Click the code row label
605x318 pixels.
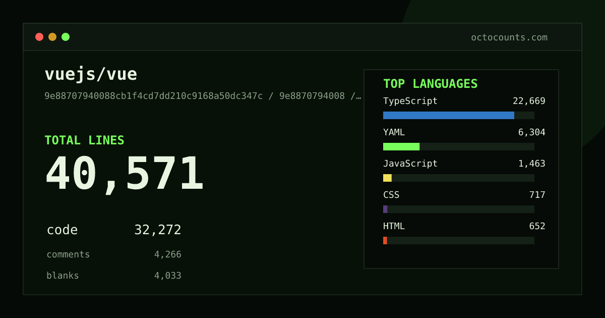click(x=62, y=230)
